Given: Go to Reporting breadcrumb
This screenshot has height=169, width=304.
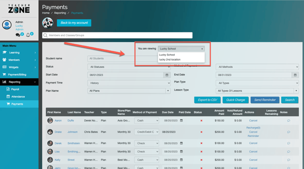Looking at the screenshot, I should 60,13.
